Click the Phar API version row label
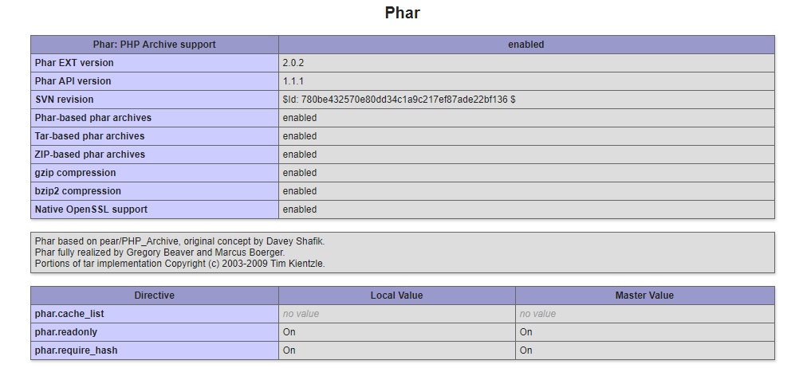The height and width of the screenshot is (368, 799). [73, 81]
